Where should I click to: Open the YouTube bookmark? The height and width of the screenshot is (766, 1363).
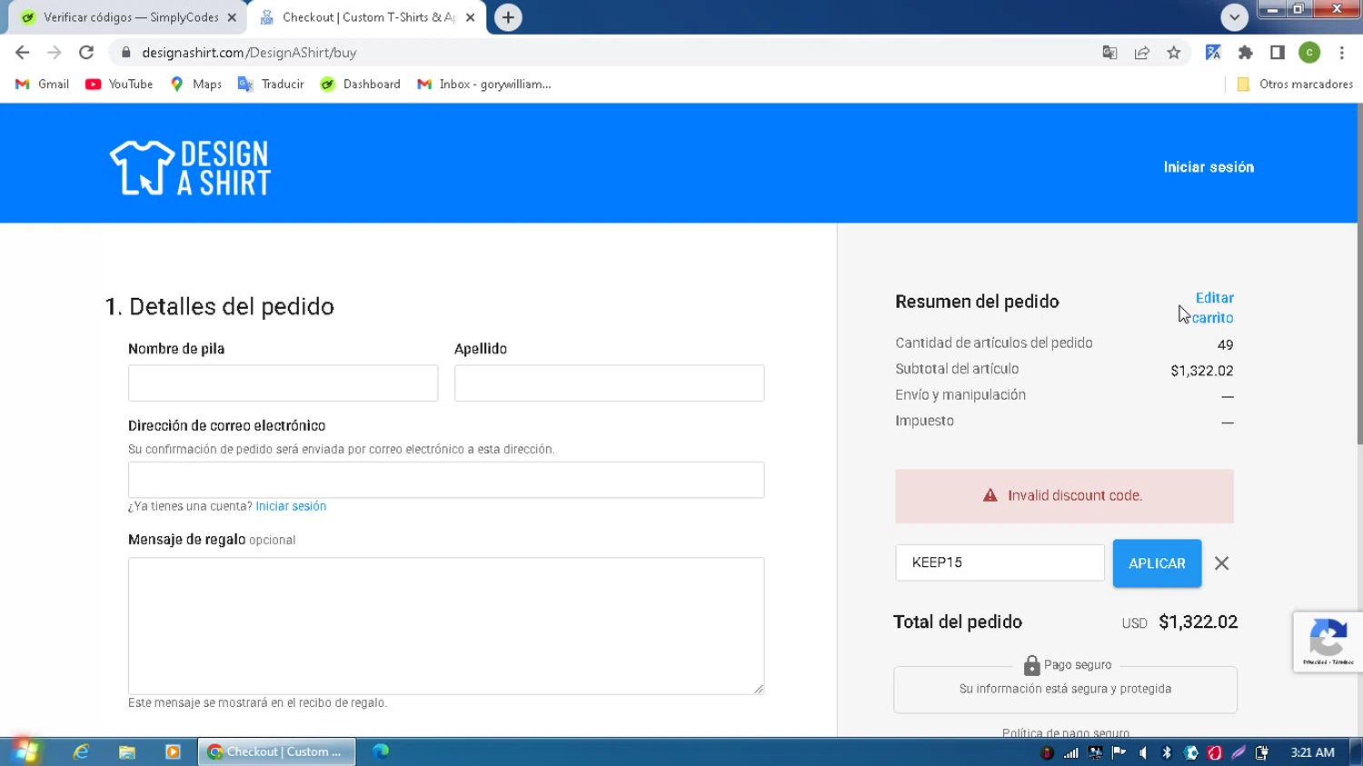coord(119,84)
